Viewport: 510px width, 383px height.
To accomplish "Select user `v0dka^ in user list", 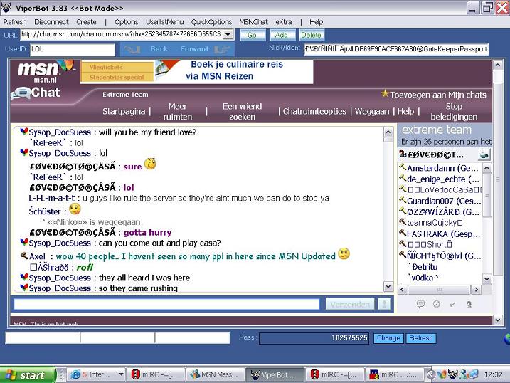I will click(423, 278).
